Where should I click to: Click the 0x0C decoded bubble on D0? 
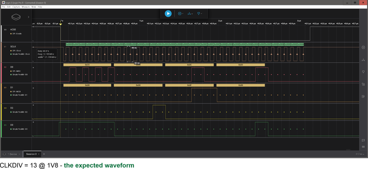189,65
